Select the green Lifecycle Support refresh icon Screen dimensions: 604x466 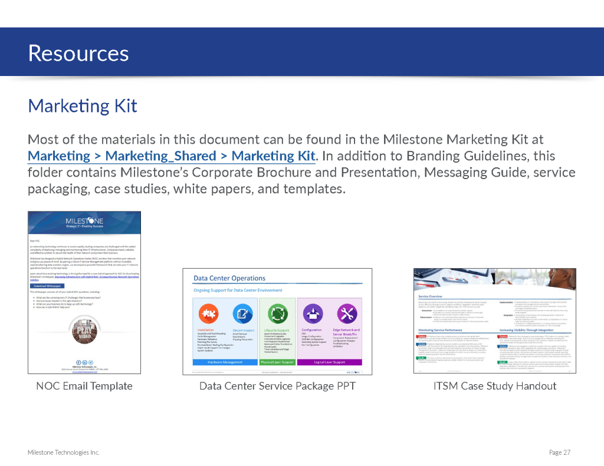tap(278, 312)
